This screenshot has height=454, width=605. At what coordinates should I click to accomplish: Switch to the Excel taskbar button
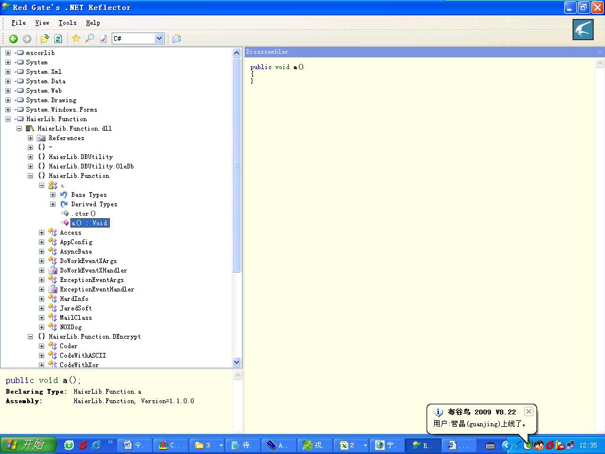pyautogui.click(x=350, y=445)
